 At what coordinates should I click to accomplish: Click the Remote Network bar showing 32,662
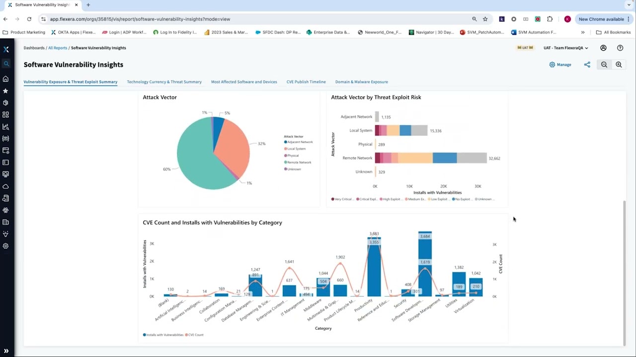[431, 158]
